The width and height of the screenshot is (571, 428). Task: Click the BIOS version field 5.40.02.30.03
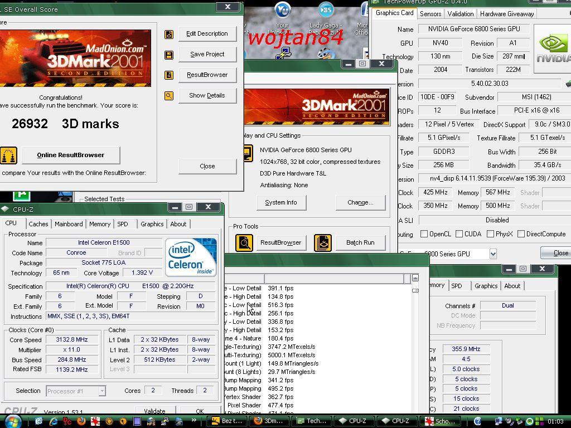pyautogui.click(x=490, y=84)
